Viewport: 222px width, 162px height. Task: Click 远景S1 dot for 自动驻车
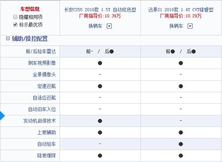point(181,144)
